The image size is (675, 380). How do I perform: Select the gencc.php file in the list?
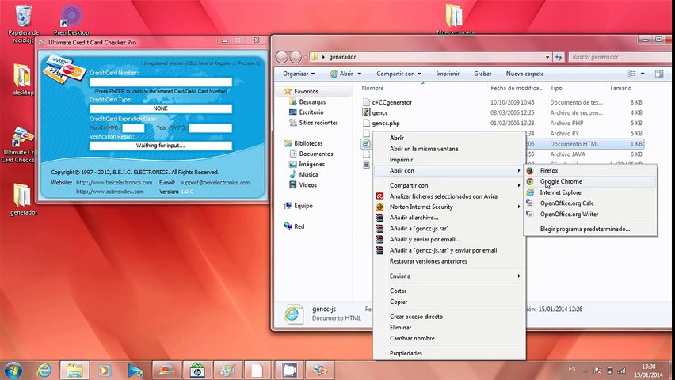385,123
